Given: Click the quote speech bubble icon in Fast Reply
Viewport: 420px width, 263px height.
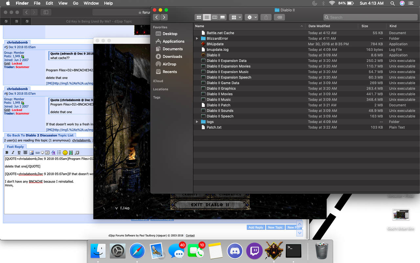Looking at the screenshot, I should (42, 153).
